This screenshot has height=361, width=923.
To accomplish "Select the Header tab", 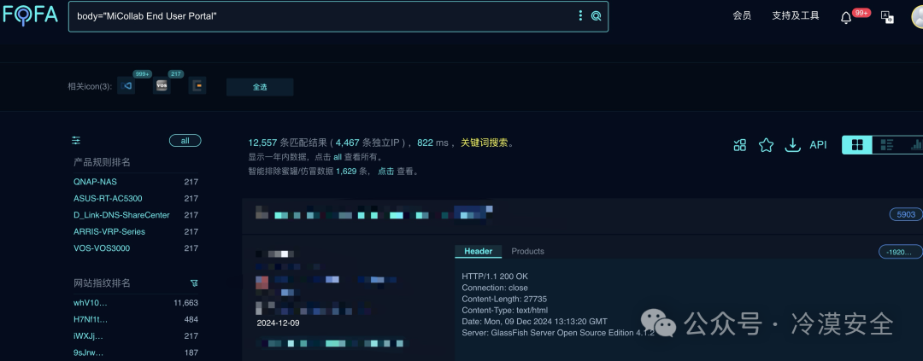I will point(478,251).
